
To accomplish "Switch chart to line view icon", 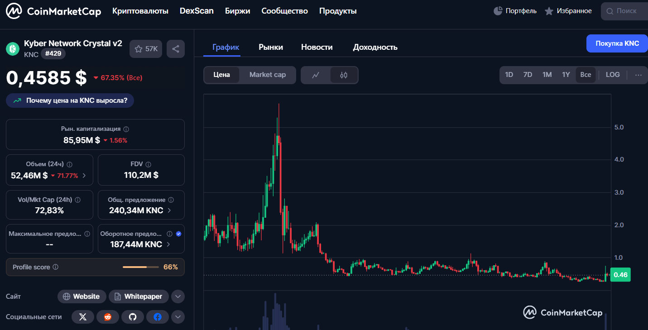I will tap(316, 75).
